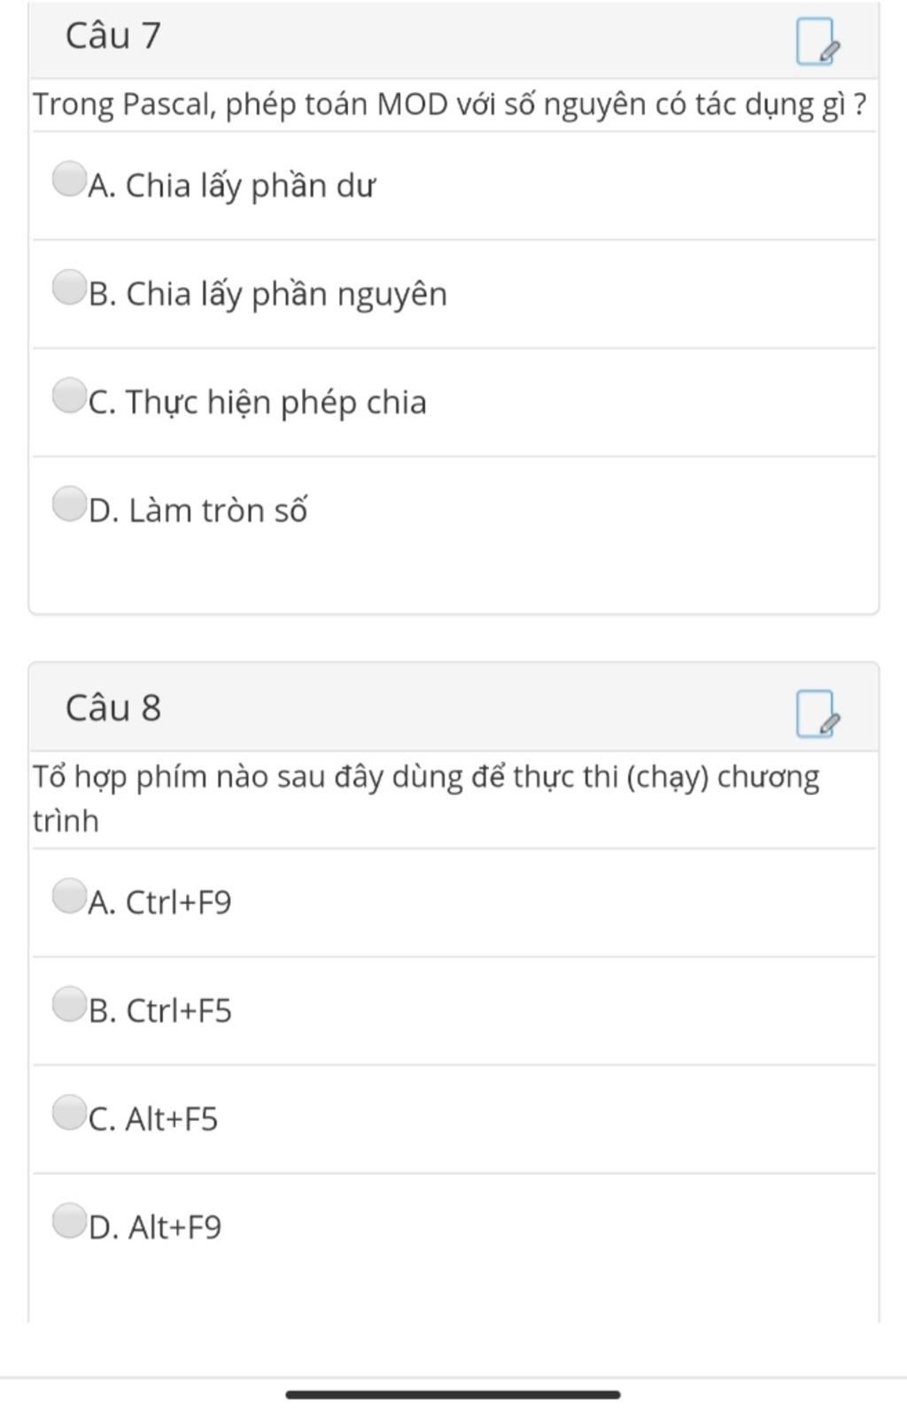Click the "Câu 7" question header
This screenshot has width=907, height=1413.
point(113,36)
